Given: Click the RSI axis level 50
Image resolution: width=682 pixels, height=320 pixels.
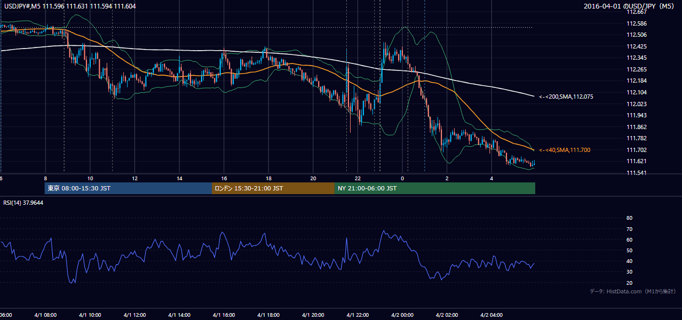Looking at the screenshot, I should tap(629, 250).
